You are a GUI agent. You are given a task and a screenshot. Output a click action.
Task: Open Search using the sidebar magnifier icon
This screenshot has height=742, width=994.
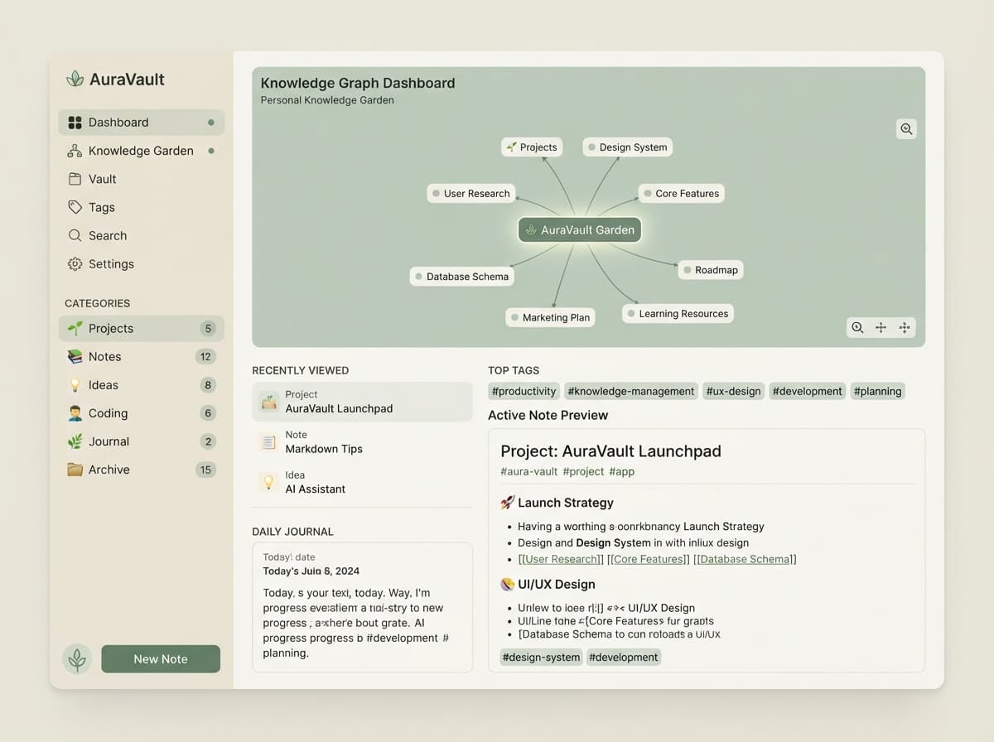(x=75, y=235)
